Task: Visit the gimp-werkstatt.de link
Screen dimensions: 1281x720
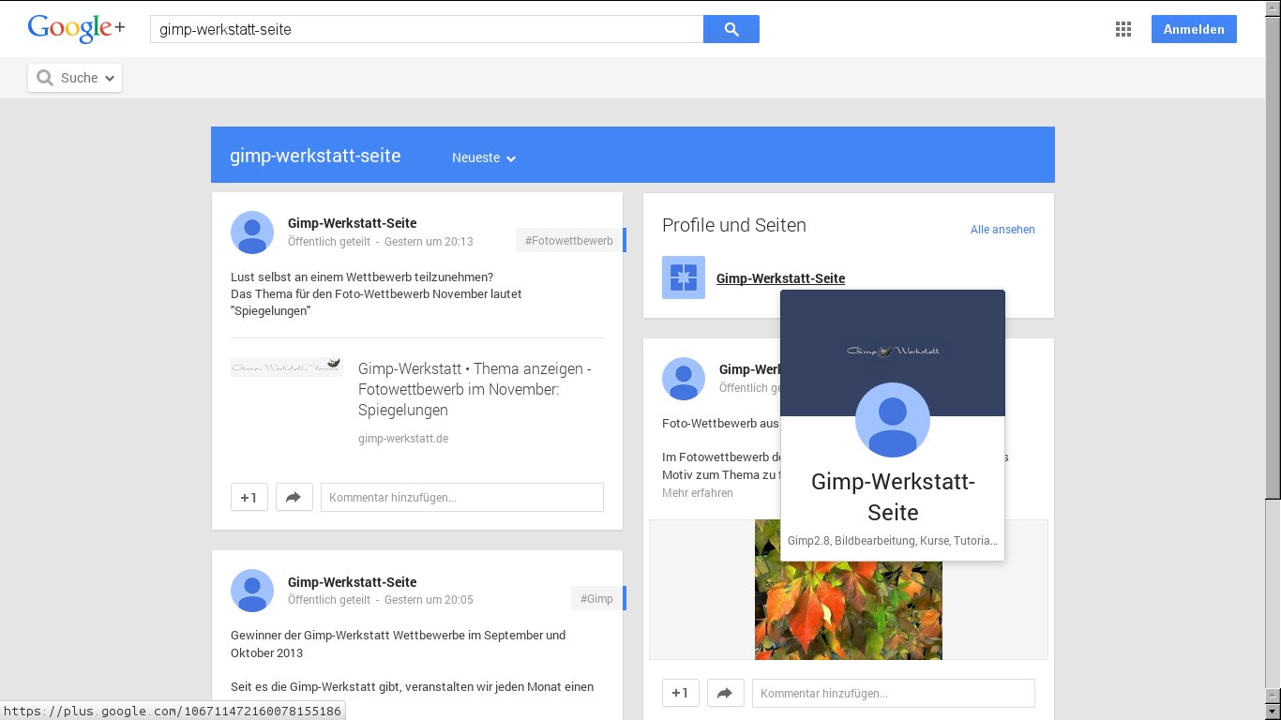Action: click(x=403, y=438)
